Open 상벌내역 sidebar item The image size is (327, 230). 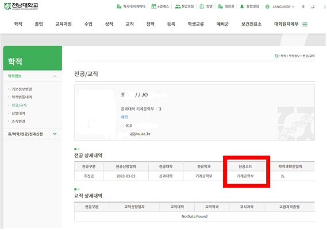tap(18, 113)
